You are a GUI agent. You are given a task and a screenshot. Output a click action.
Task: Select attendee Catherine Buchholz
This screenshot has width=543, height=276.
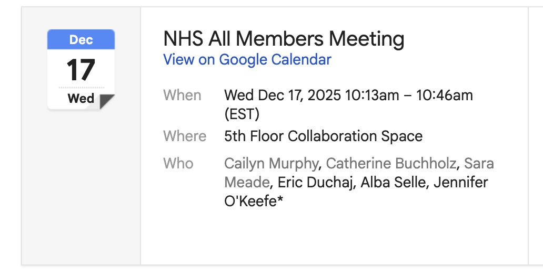pyautogui.click(x=391, y=164)
